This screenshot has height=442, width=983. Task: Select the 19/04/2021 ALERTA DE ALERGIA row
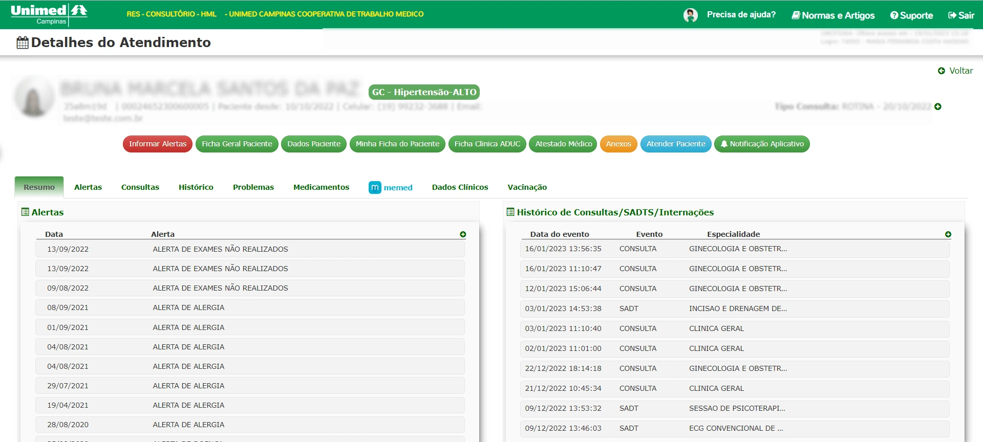click(250, 405)
